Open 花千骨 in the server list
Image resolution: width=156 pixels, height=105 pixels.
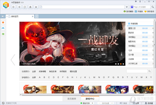[131, 55]
